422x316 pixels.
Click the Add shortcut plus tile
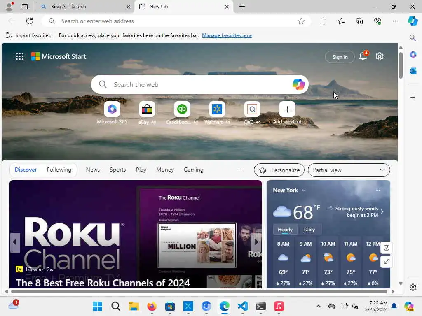pos(287,109)
